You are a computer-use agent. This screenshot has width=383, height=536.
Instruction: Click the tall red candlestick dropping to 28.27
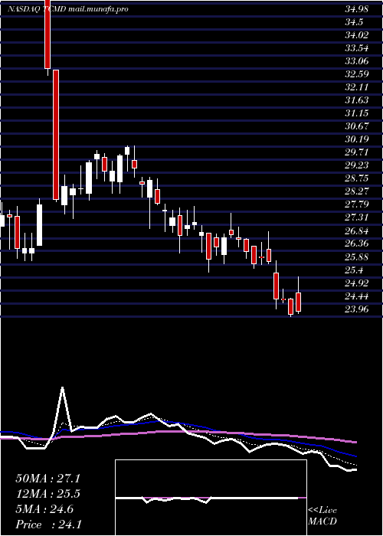[56, 135]
